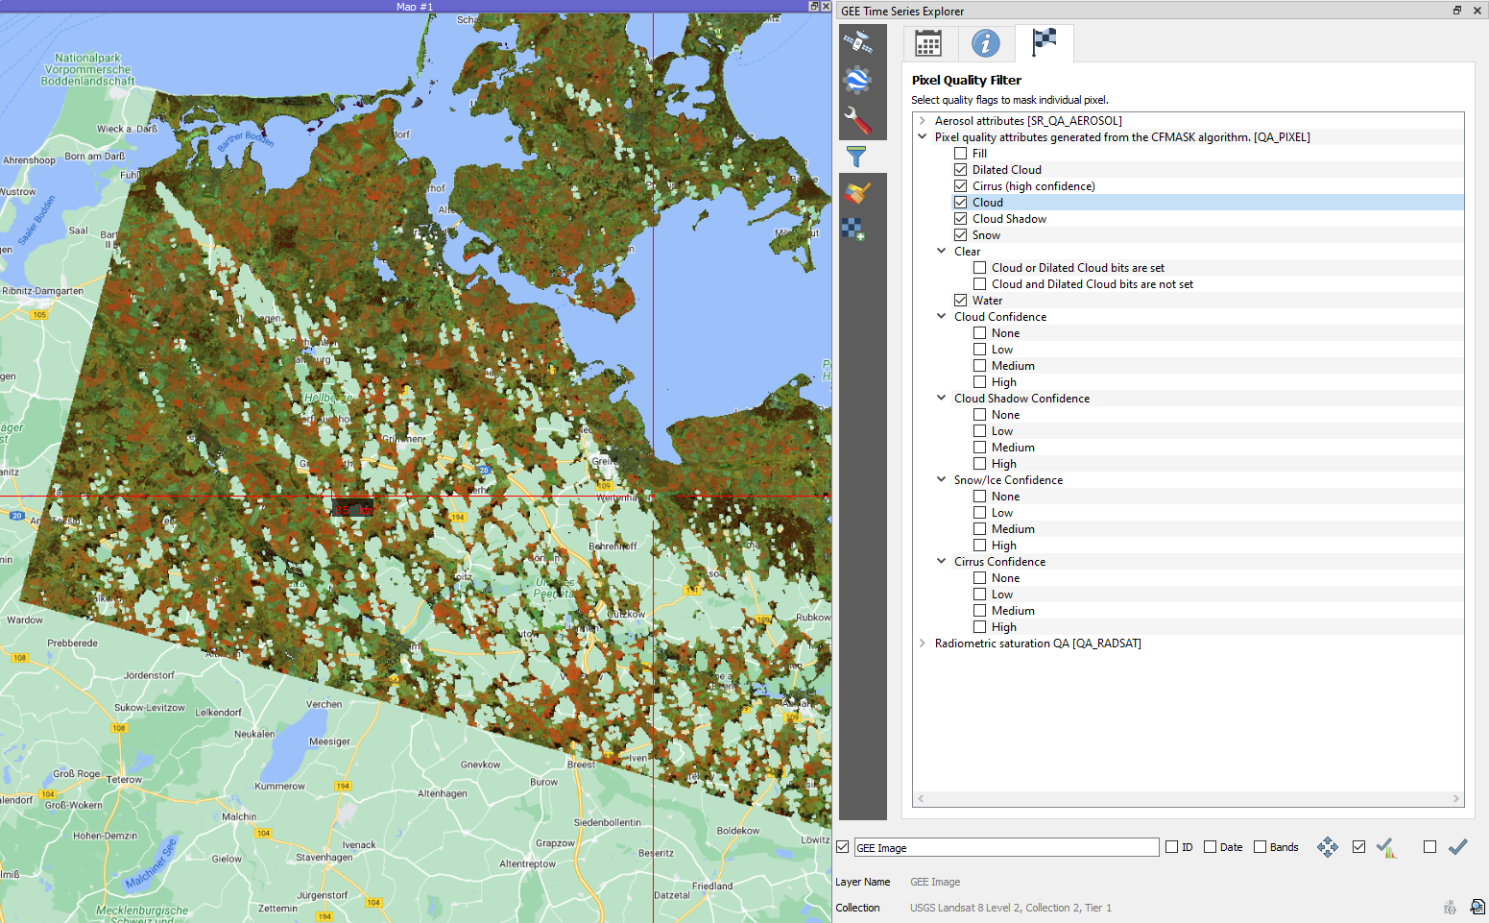Click the GEE Image layer name field
The width and height of the screenshot is (1489, 923).
tap(1006, 847)
